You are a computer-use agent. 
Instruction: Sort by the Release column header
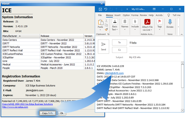(x=62, y=36)
